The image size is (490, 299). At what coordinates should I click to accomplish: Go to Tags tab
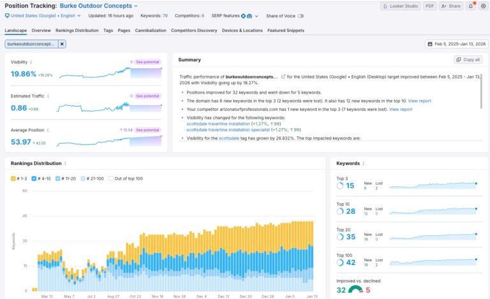[x=108, y=30]
